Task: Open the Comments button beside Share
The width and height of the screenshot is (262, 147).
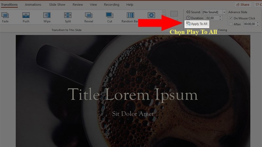Action: [x=258, y=5]
